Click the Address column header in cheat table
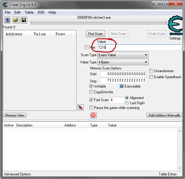Viewport: 185px width, 179px height. 76,125
